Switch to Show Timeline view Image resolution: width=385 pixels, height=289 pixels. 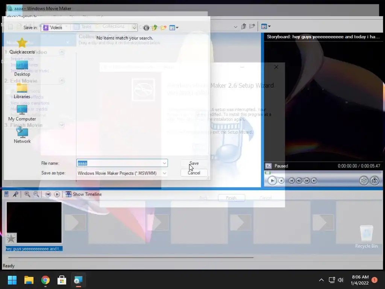pyautogui.click(x=83, y=194)
